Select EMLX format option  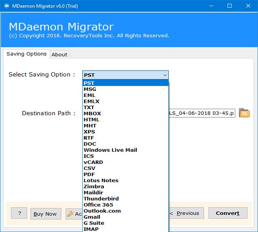click(125, 101)
